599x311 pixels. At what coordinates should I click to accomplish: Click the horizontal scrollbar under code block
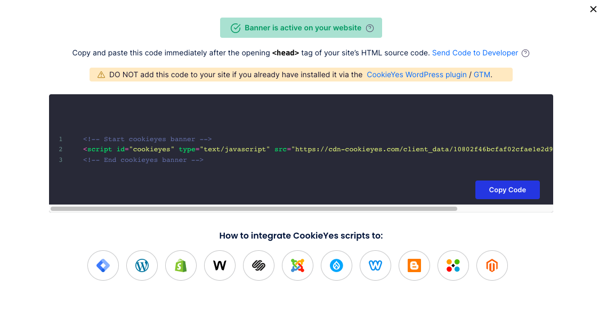tap(254, 209)
